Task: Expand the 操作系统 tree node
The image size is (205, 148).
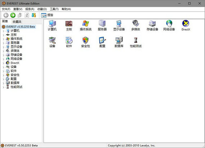Action: click(x=4, y=39)
